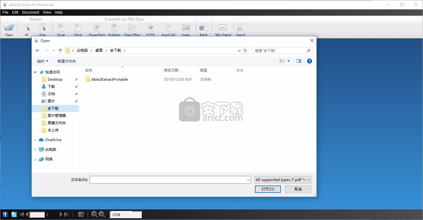Click the 搜索"安下载" search box
The height and width of the screenshot is (220, 423).
[x=282, y=51]
